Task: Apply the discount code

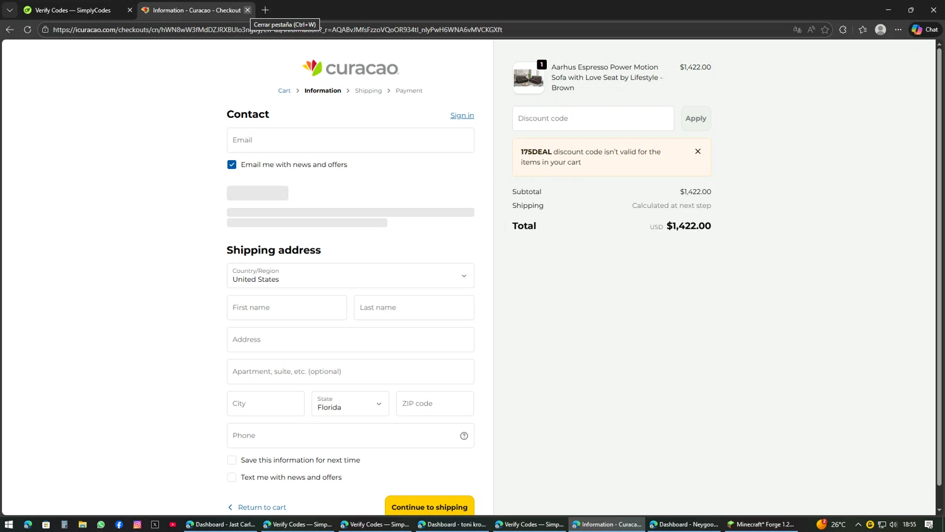Action: [696, 119]
